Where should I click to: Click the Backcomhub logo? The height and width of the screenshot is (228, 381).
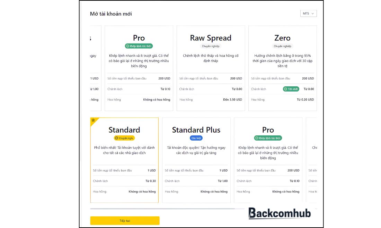coord(280,213)
